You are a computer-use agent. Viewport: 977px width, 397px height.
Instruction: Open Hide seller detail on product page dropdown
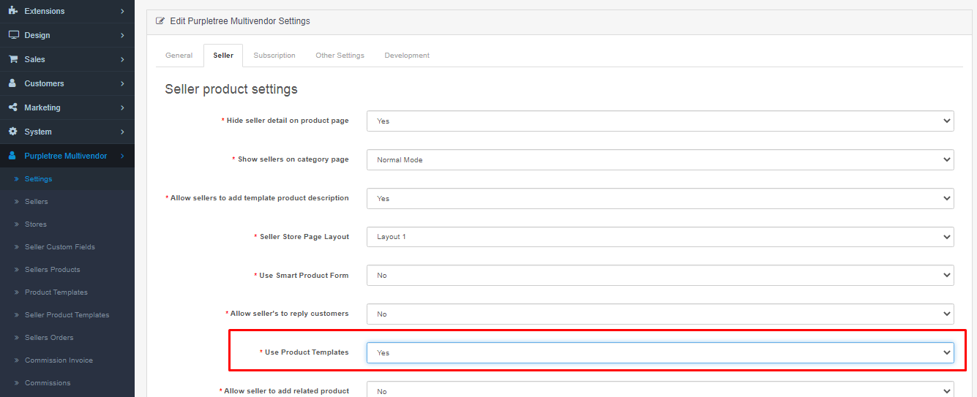click(x=660, y=121)
